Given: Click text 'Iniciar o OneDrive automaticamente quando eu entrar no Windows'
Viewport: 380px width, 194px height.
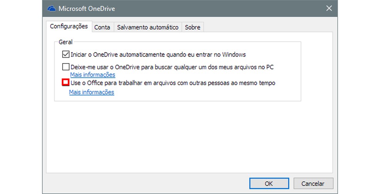Looking at the screenshot, I should pos(158,55).
